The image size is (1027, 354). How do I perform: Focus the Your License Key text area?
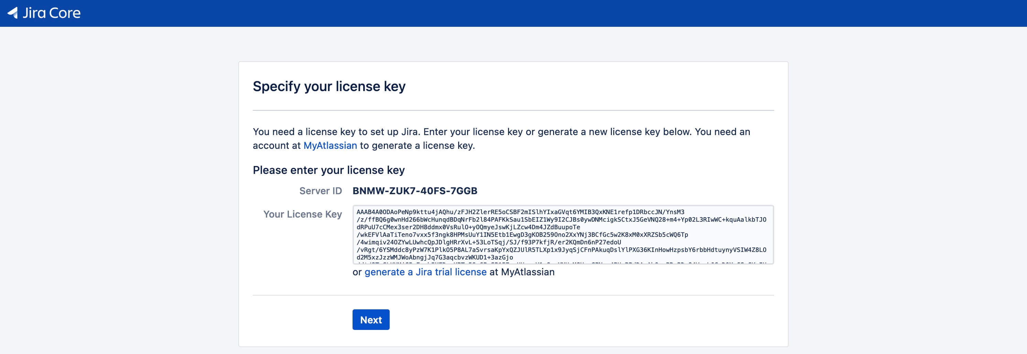[x=563, y=235]
